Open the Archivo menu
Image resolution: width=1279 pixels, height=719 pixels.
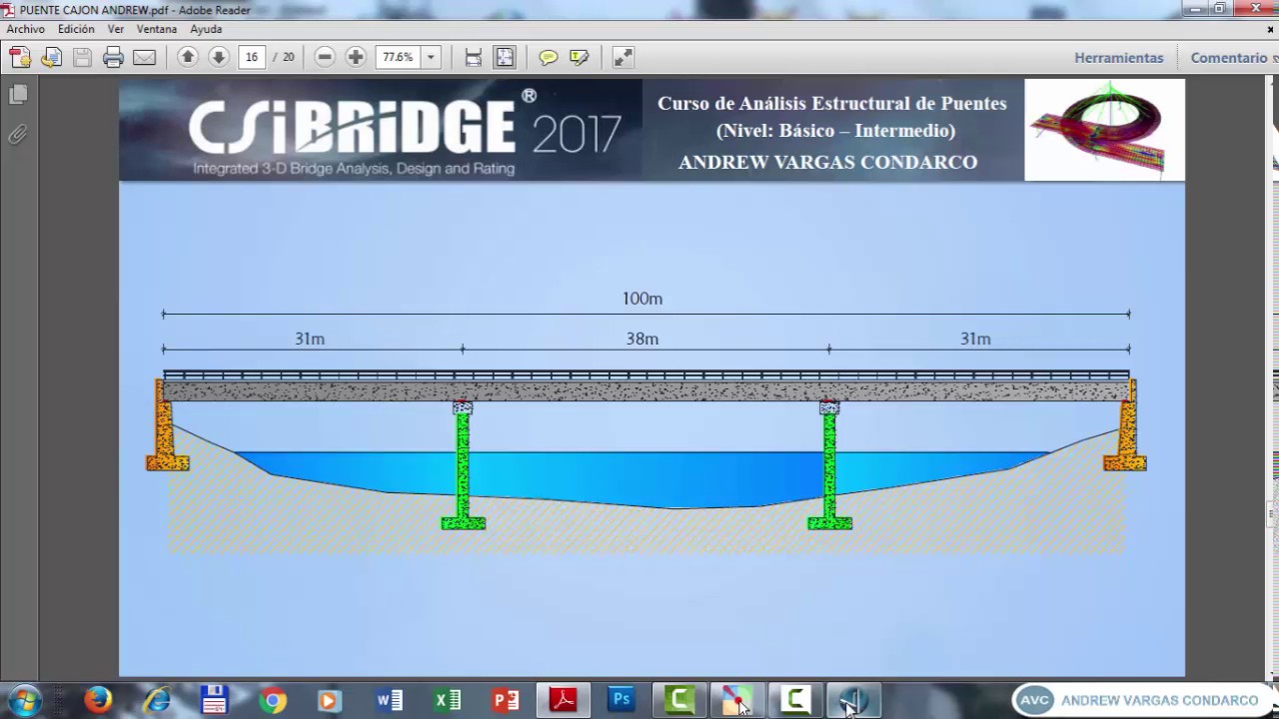(25, 29)
